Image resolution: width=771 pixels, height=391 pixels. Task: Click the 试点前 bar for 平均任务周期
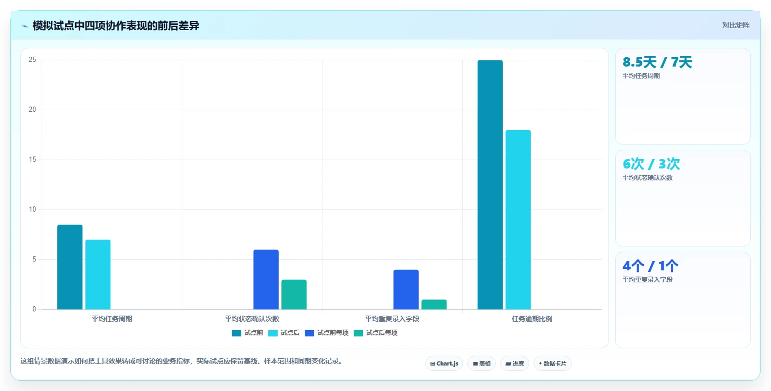point(70,267)
